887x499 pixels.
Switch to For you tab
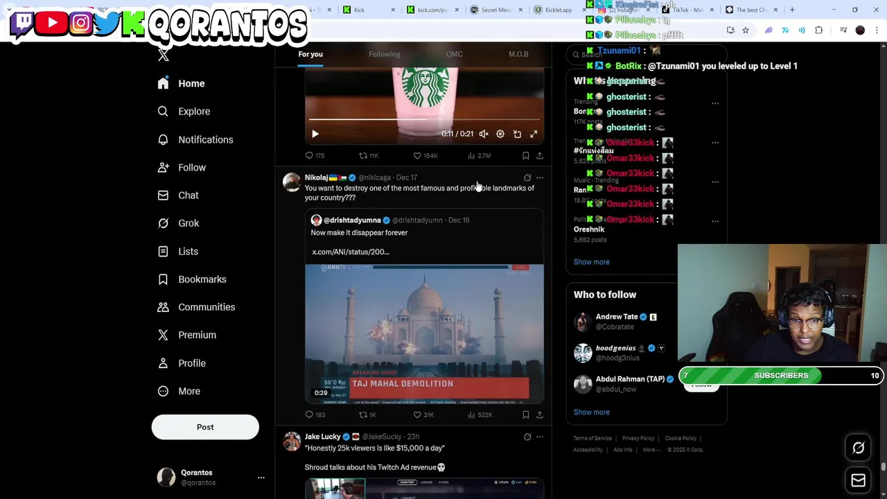click(x=310, y=54)
